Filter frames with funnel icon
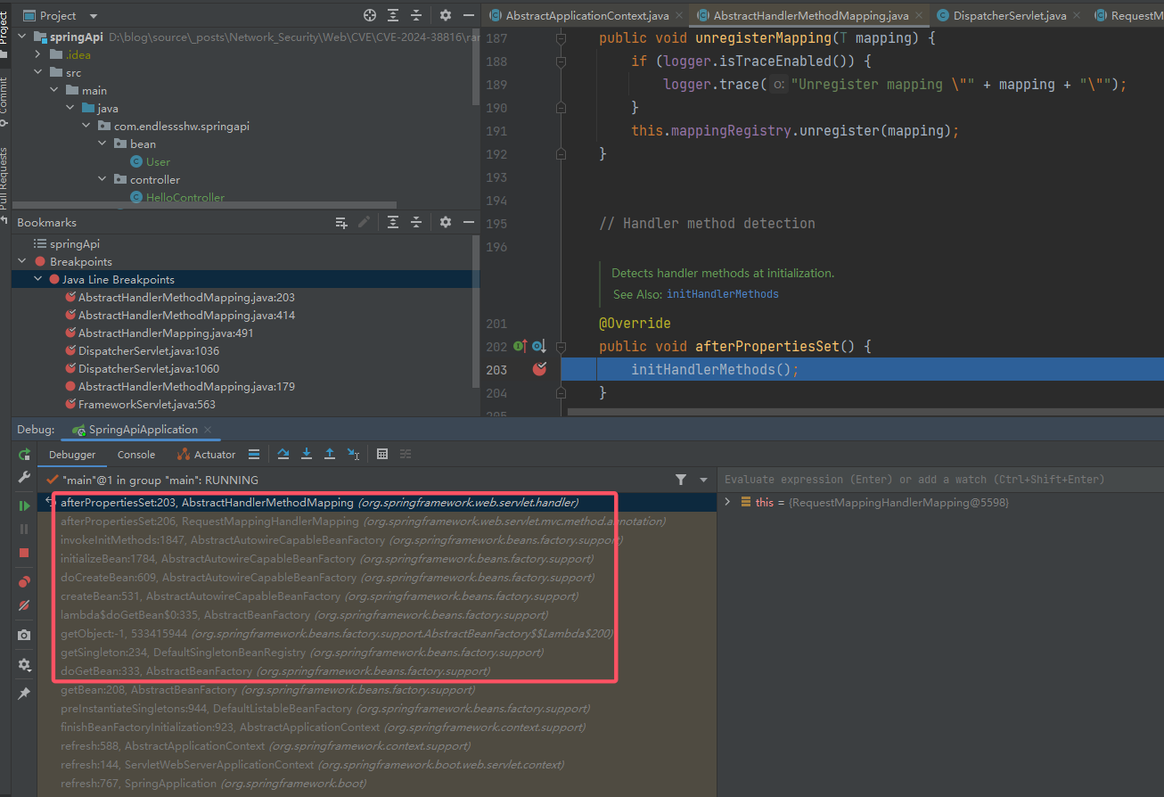Viewport: 1164px width, 797px height. coord(681,480)
